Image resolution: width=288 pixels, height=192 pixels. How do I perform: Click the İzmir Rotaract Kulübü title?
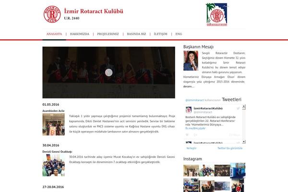(x=94, y=11)
